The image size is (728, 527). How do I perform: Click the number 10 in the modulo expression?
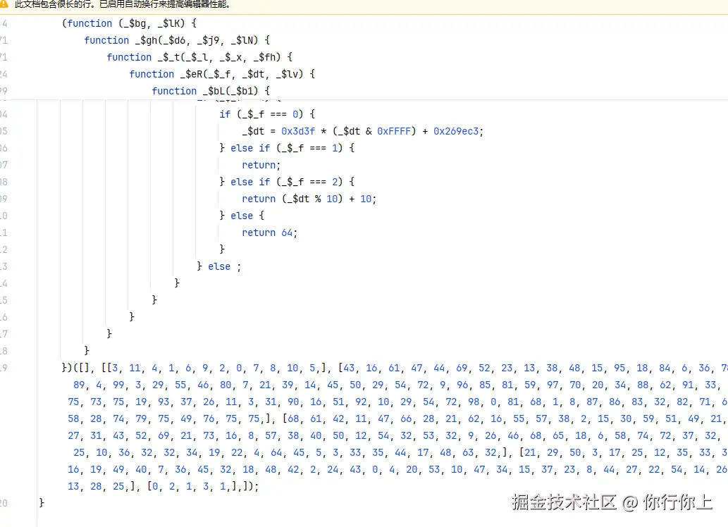pos(332,199)
